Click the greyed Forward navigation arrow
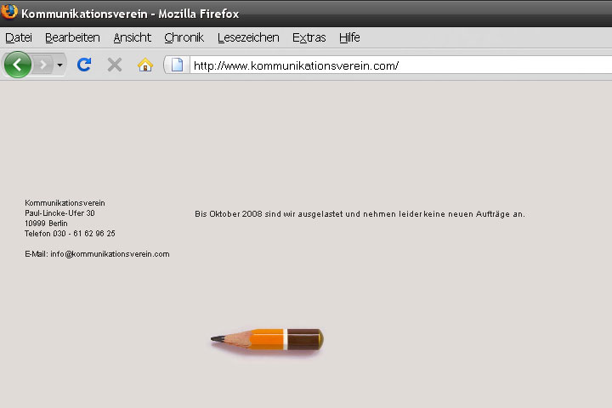The height and width of the screenshot is (408, 612). (x=43, y=65)
